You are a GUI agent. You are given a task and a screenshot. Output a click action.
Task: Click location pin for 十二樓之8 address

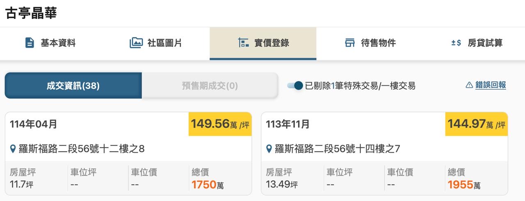[13, 149]
